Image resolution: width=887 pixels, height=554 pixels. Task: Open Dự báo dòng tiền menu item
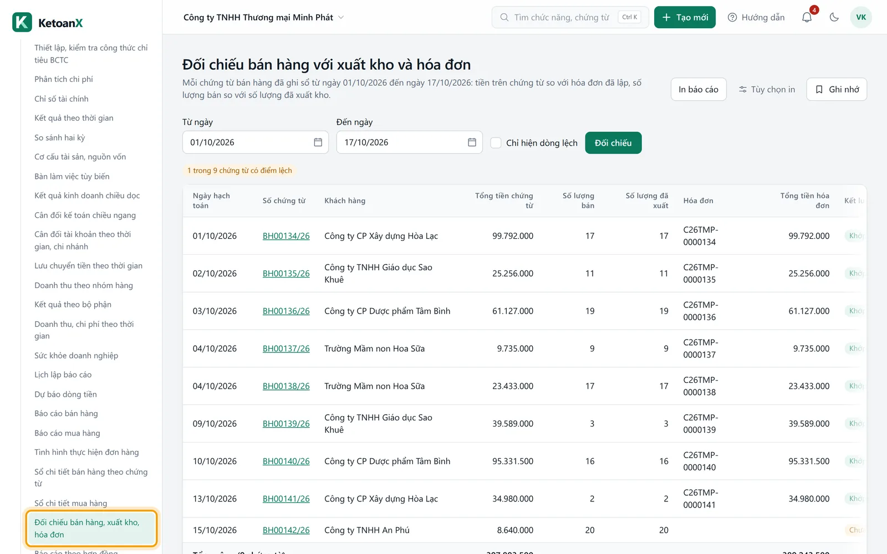(x=65, y=394)
